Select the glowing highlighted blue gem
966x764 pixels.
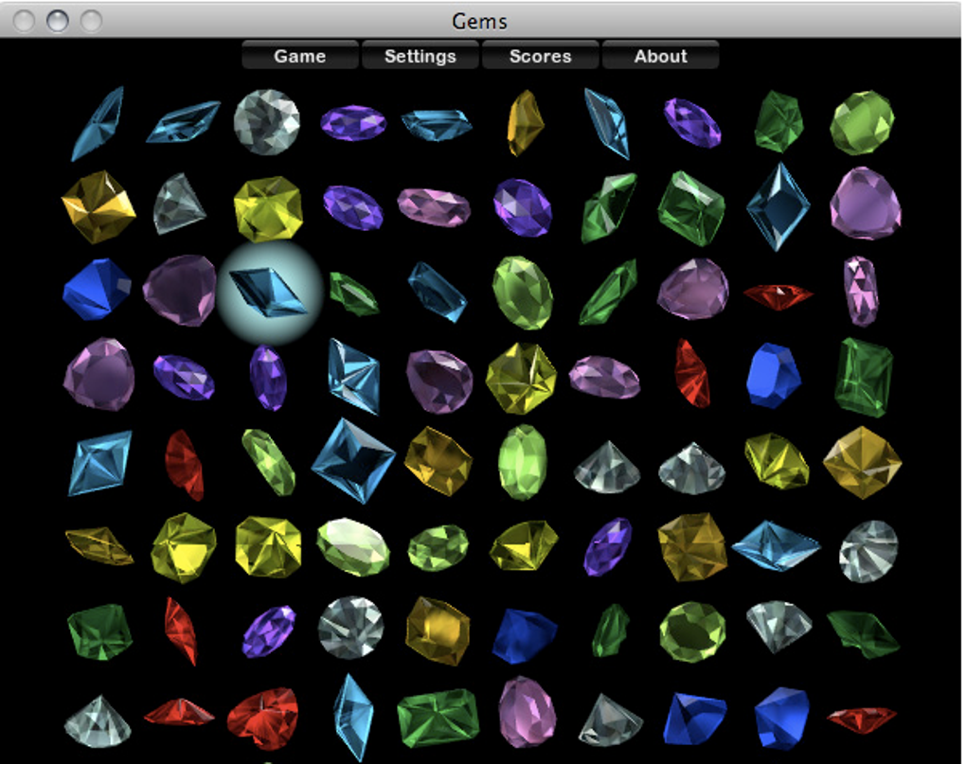268,292
